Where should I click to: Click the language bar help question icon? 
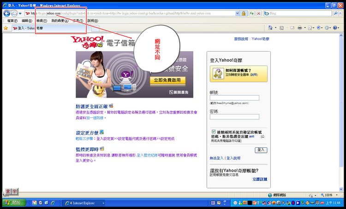pos(219,203)
